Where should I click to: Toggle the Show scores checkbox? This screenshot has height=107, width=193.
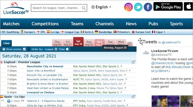click(x=25, y=49)
